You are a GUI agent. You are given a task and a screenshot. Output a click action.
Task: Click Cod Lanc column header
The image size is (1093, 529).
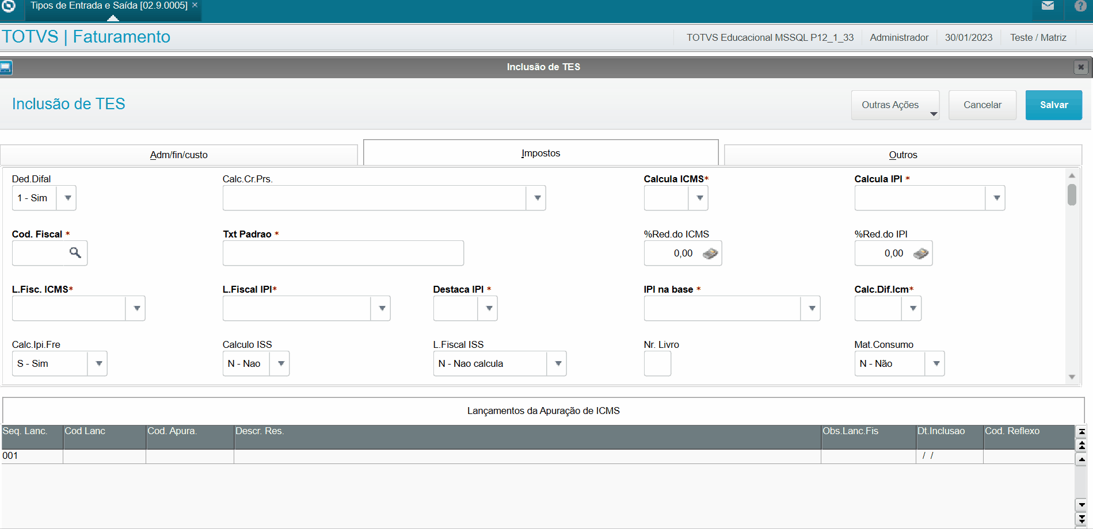click(x=104, y=437)
